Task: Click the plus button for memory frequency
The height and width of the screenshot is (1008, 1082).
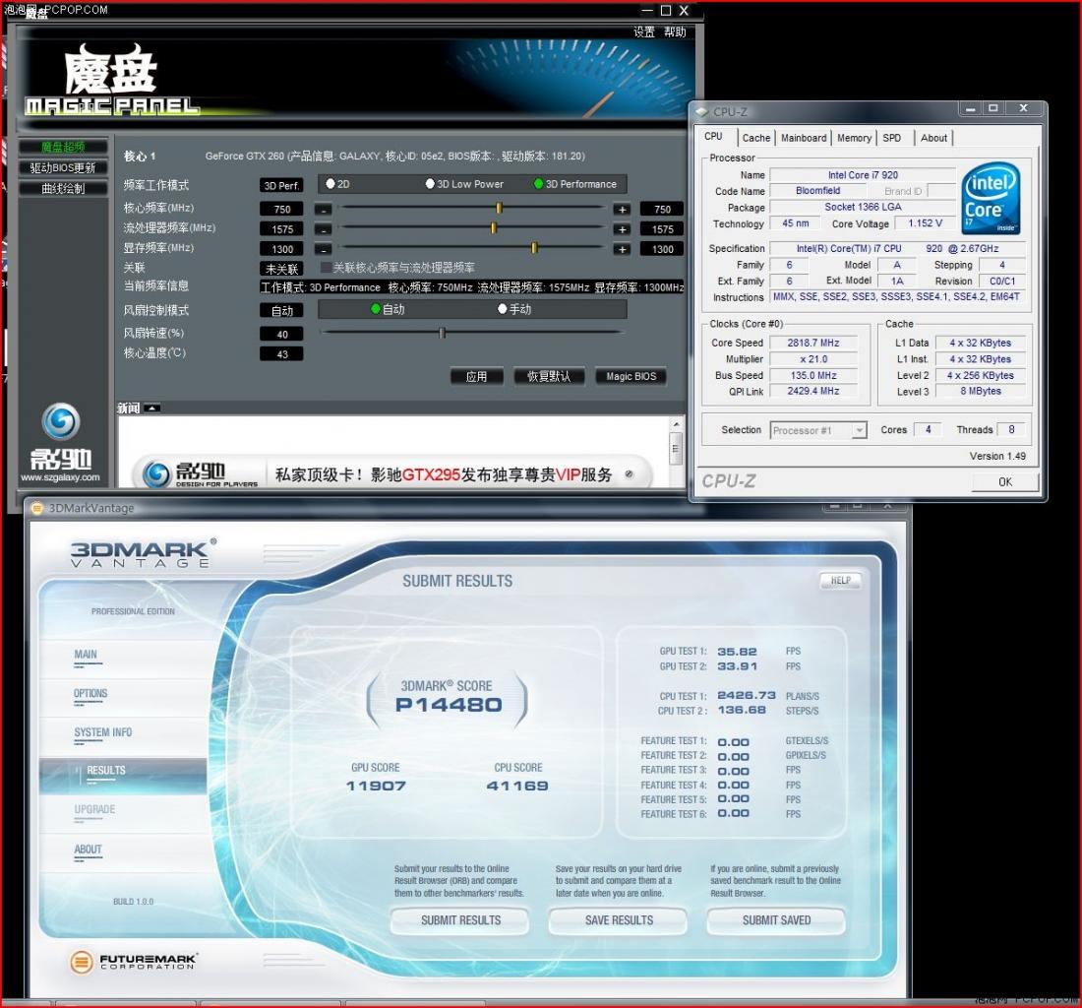Action: click(x=622, y=249)
